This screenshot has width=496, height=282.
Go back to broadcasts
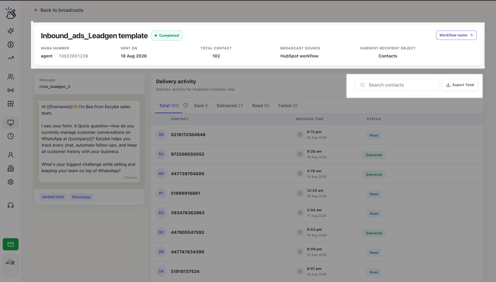tap(59, 10)
